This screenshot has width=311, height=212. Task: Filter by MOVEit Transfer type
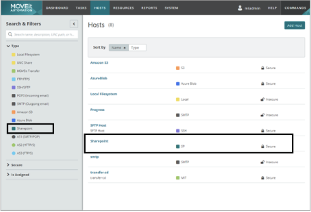coord(26,71)
